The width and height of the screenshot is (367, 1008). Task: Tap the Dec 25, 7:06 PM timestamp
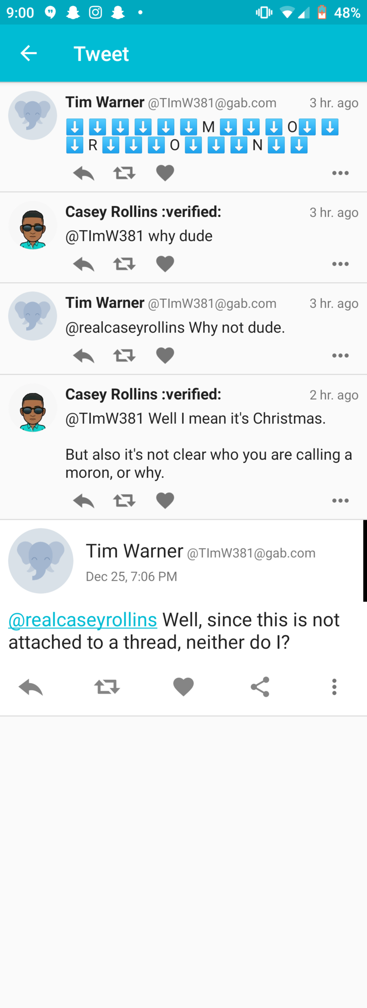(x=132, y=577)
